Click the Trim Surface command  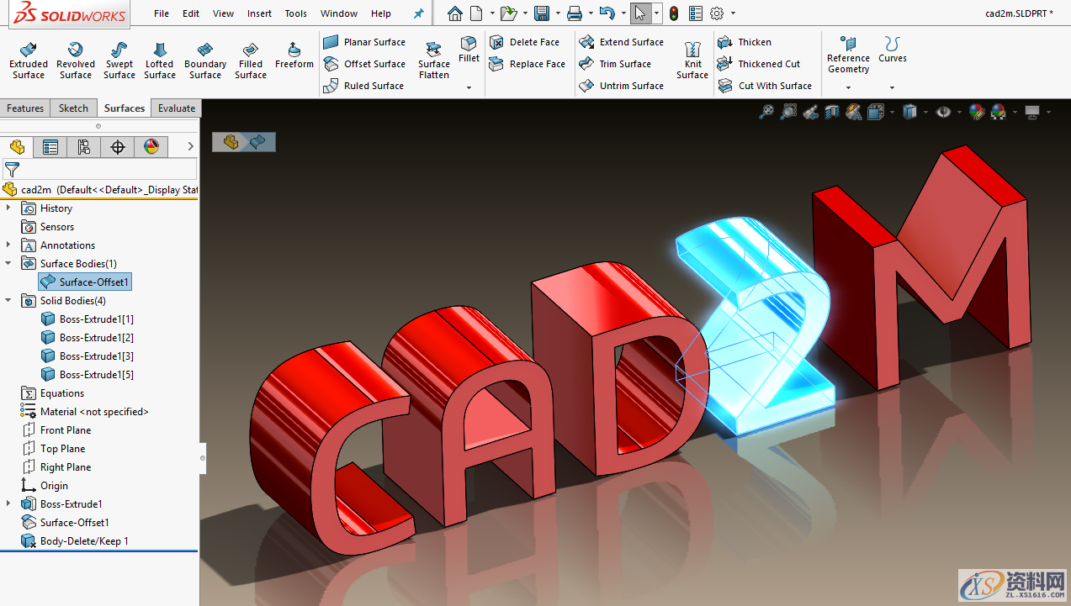click(621, 63)
